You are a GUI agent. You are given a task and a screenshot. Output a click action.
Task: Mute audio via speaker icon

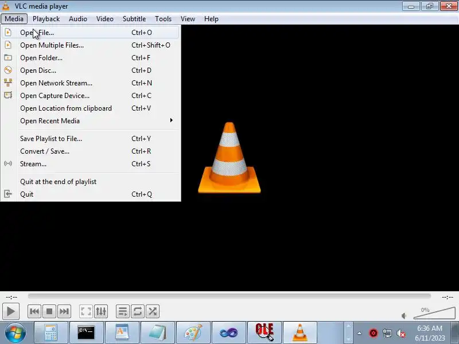tap(404, 316)
